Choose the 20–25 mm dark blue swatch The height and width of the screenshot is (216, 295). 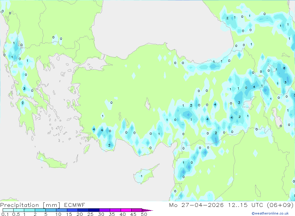(83, 210)
